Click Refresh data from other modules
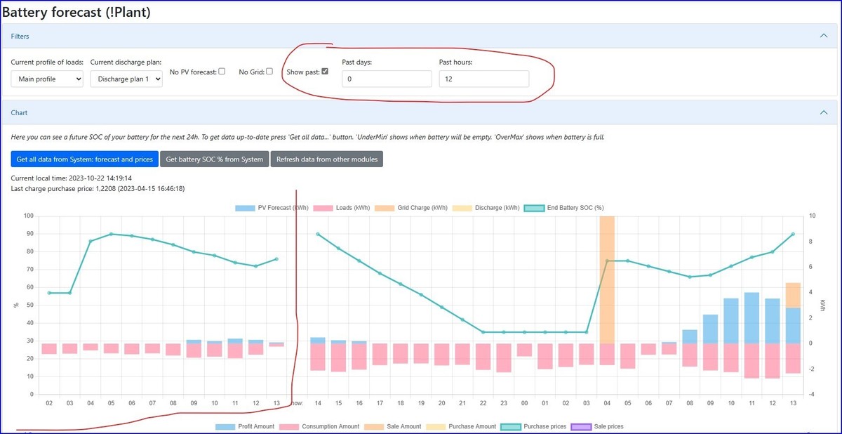842x434 pixels. tap(327, 159)
